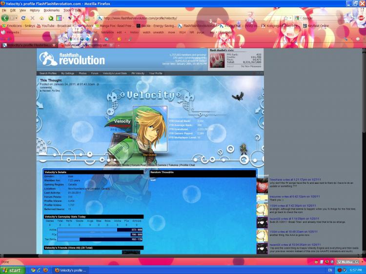The image size is (366, 274).
Task: Open the Edit menu
Action: pyautogui.click(x=13, y=10)
